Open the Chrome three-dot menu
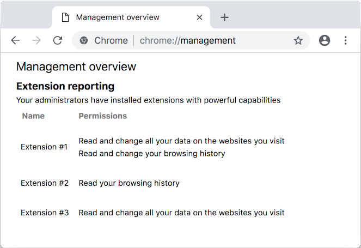 345,40
